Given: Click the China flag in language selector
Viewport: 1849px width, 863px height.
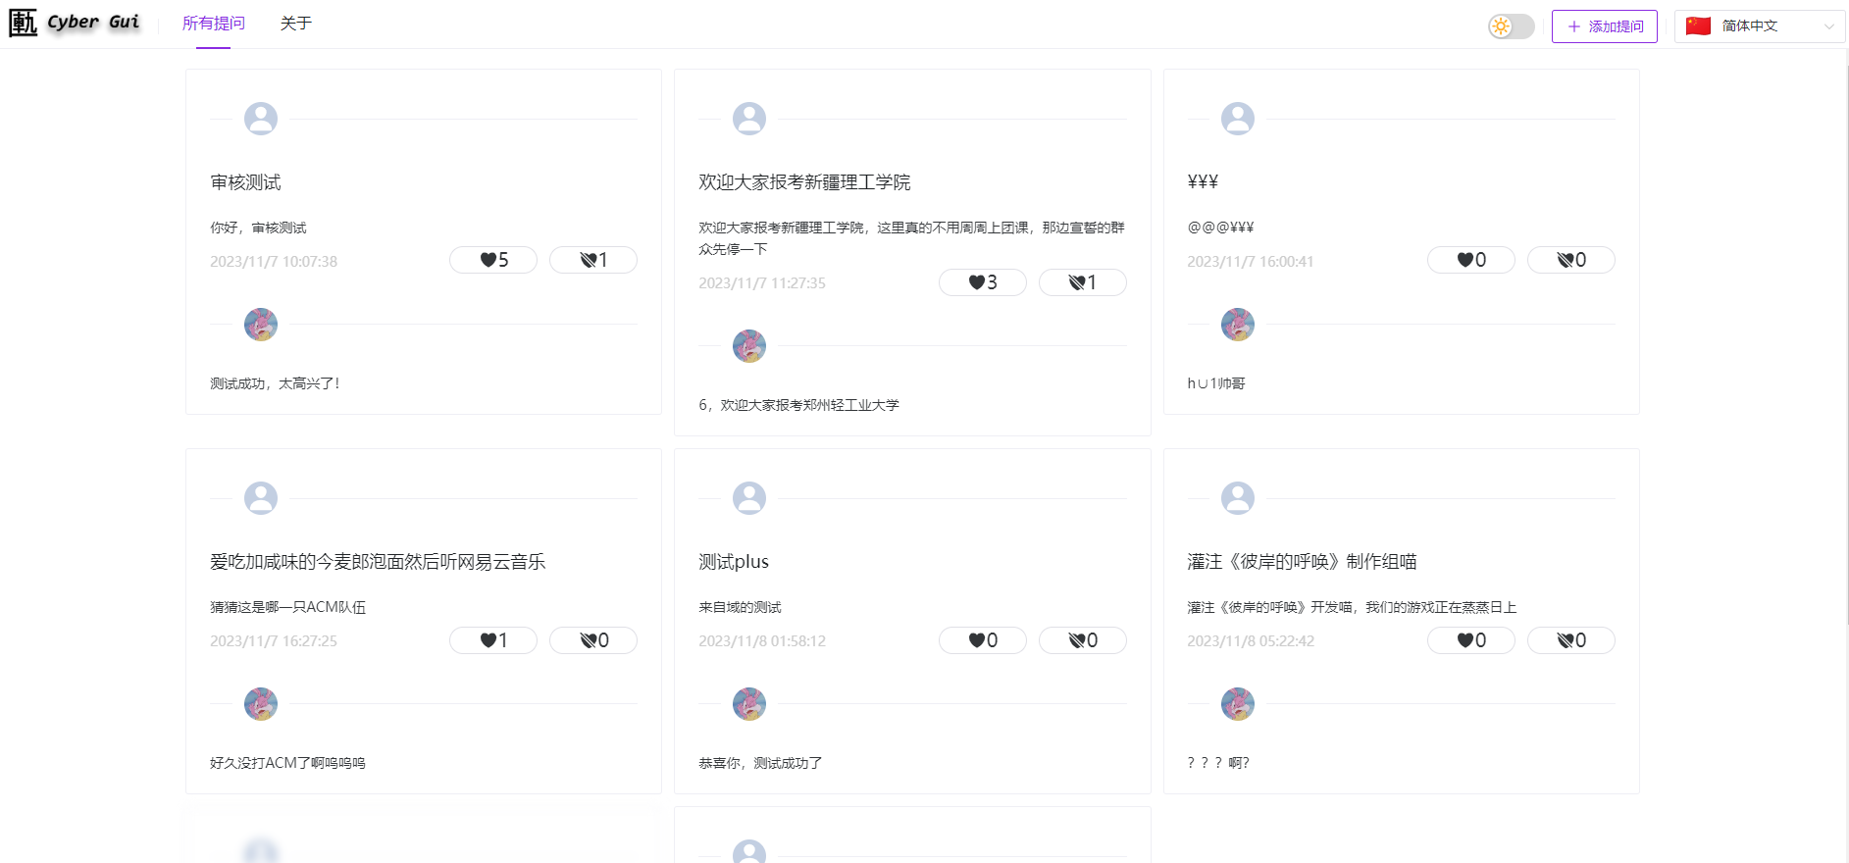Looking at the screenshot, I should pyautogui.click(x=1699, y=26).
